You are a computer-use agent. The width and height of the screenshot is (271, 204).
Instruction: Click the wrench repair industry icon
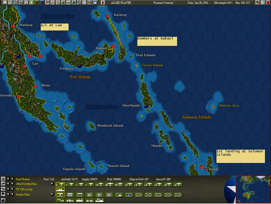point(60,200)
